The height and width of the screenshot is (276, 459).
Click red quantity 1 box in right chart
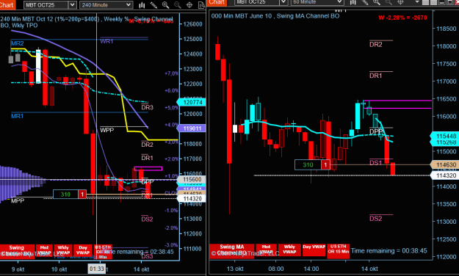(325, 164)
